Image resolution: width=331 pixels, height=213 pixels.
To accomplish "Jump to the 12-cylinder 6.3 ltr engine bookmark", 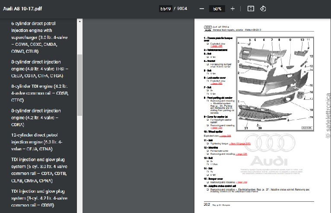I will (39, 142).
